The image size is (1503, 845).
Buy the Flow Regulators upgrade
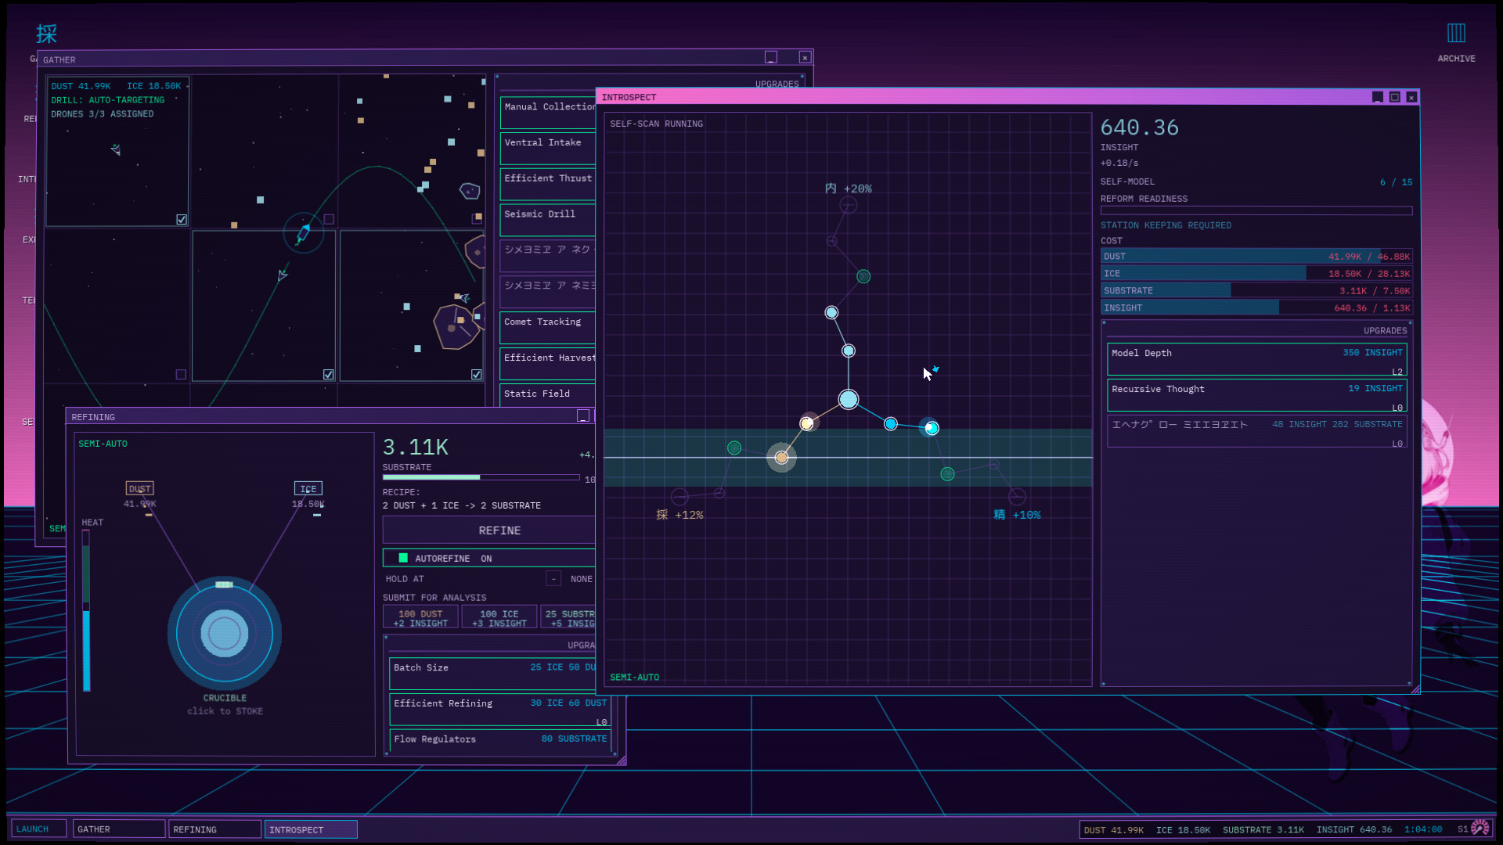pyautogui.click(x=499, y=740)
